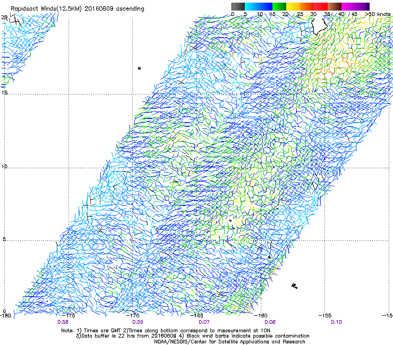Click the purple time label below -160
Screen dimensions: 393x345
[x=270, y=322]
